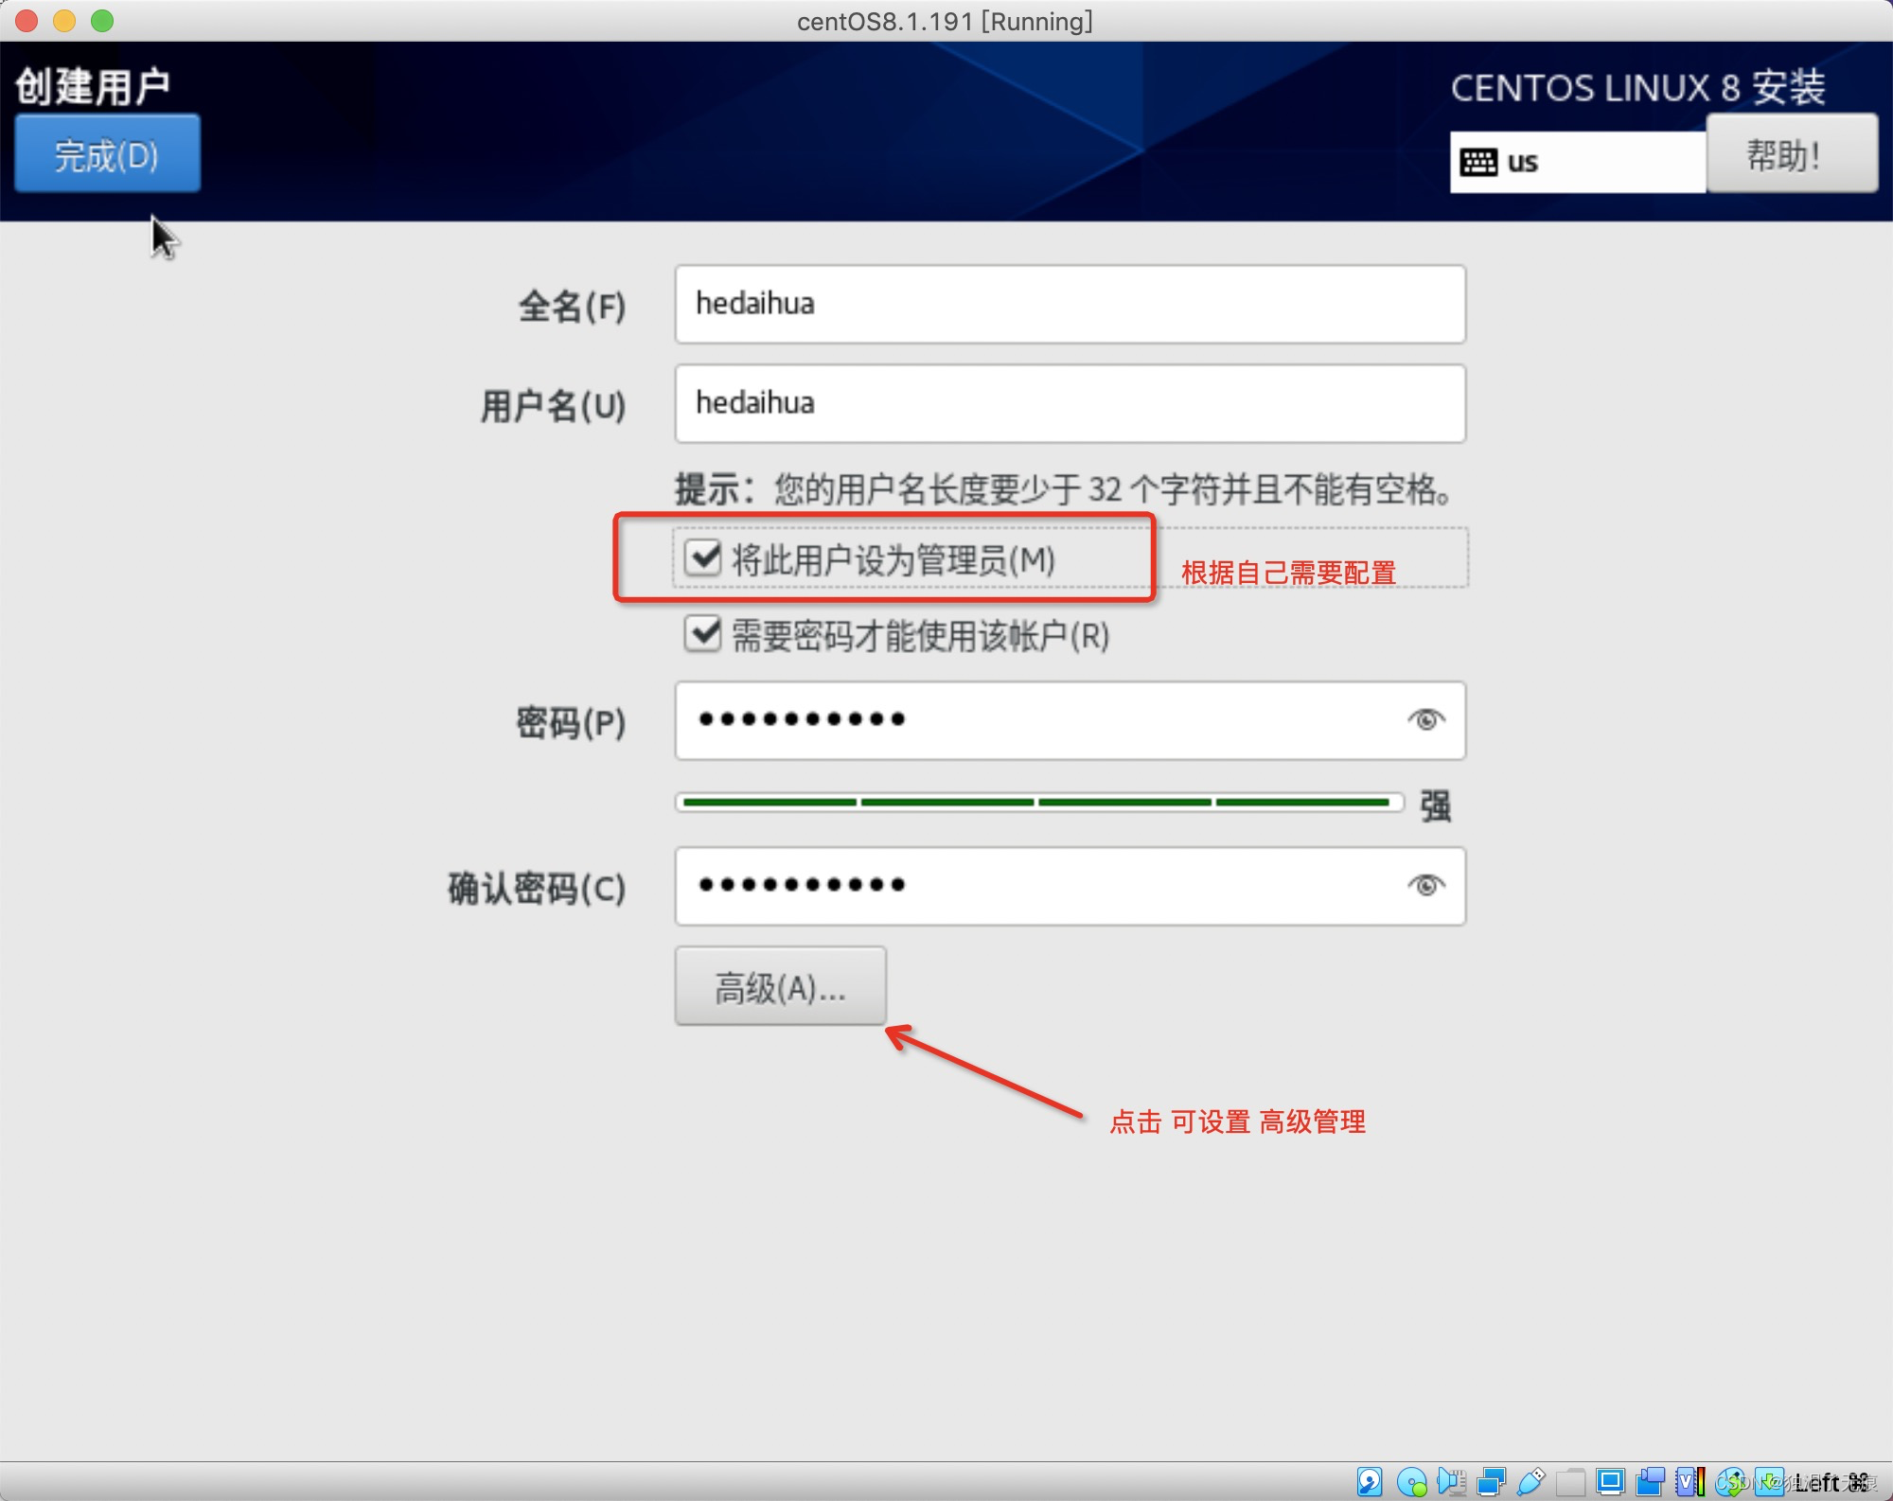The height and width of the screenshot is (1501, 1893).
Task: Open the 帮助! help button
Action: tap(1791, 154)
